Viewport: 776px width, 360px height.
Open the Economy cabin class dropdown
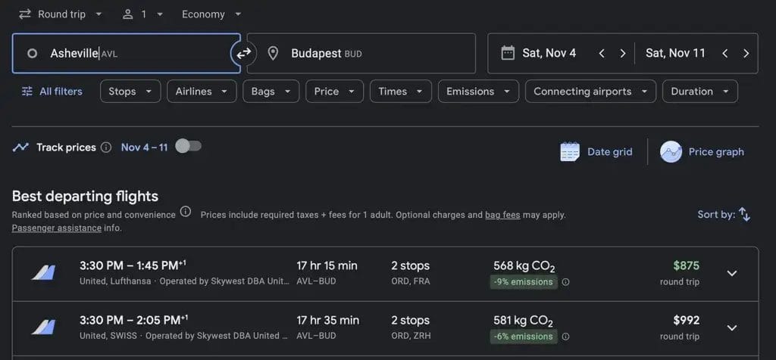coord(211,14)
